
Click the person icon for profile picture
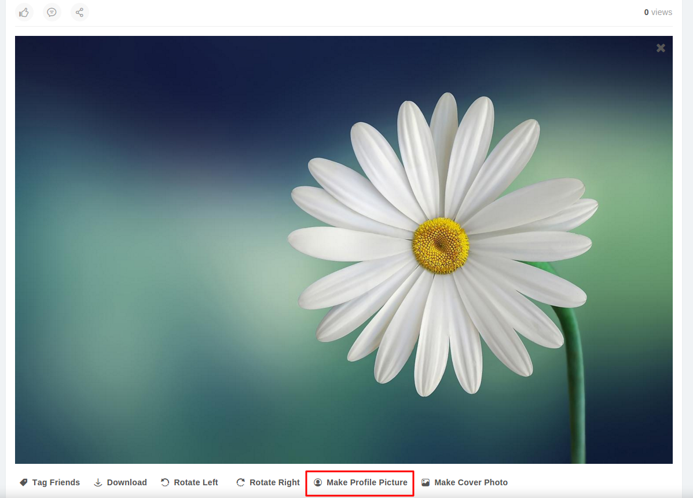[x=318, y=482]
